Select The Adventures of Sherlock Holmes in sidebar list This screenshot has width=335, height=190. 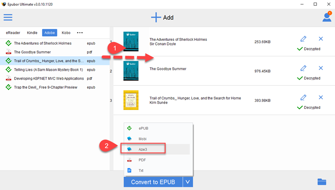tap(55, 43)
